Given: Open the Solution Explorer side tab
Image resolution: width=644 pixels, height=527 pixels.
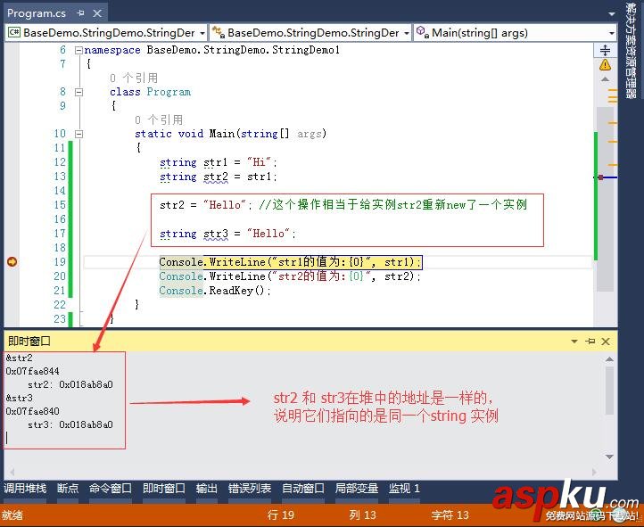Looking at the screenshot, I should pyautogui.click(x=631, y=51).
